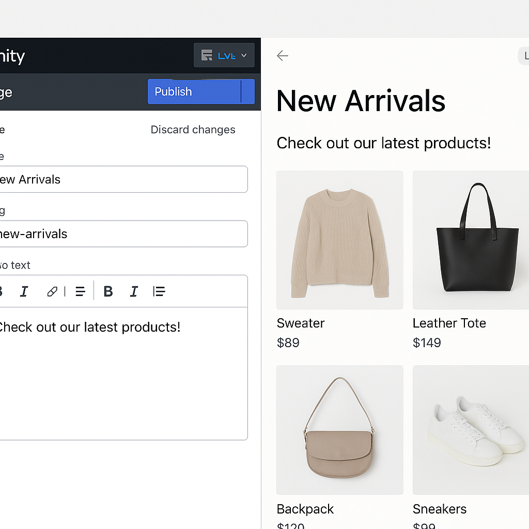Expand the Publish options split arrow

click(x=248, y=91)
